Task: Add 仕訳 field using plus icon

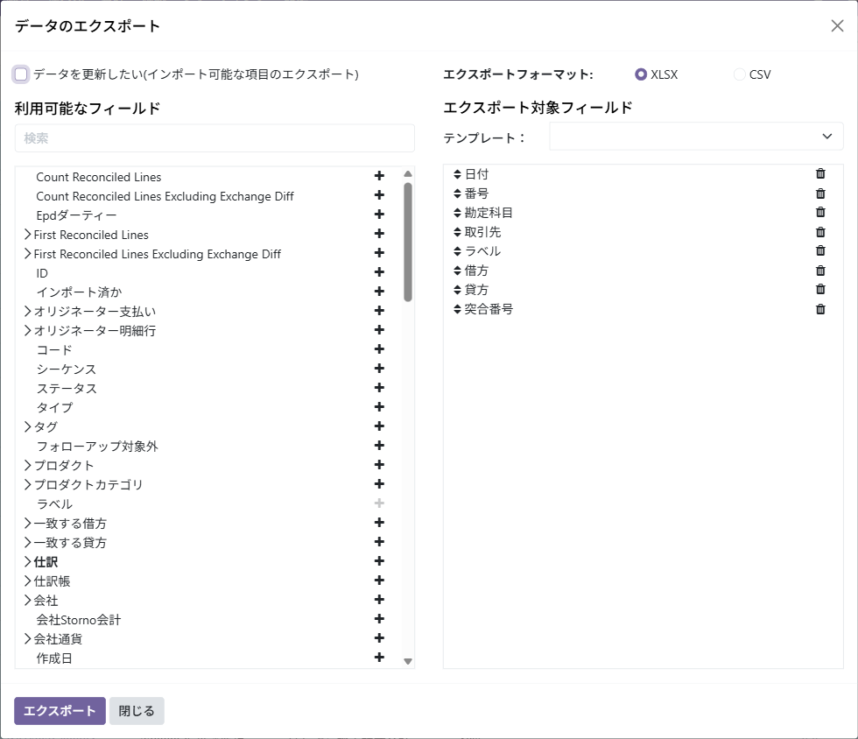Action: [x=379, y=561]
